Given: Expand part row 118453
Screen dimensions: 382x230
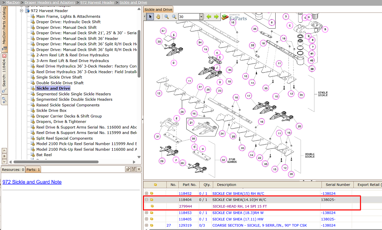Looking at the screenshot, I should [146, 213].
